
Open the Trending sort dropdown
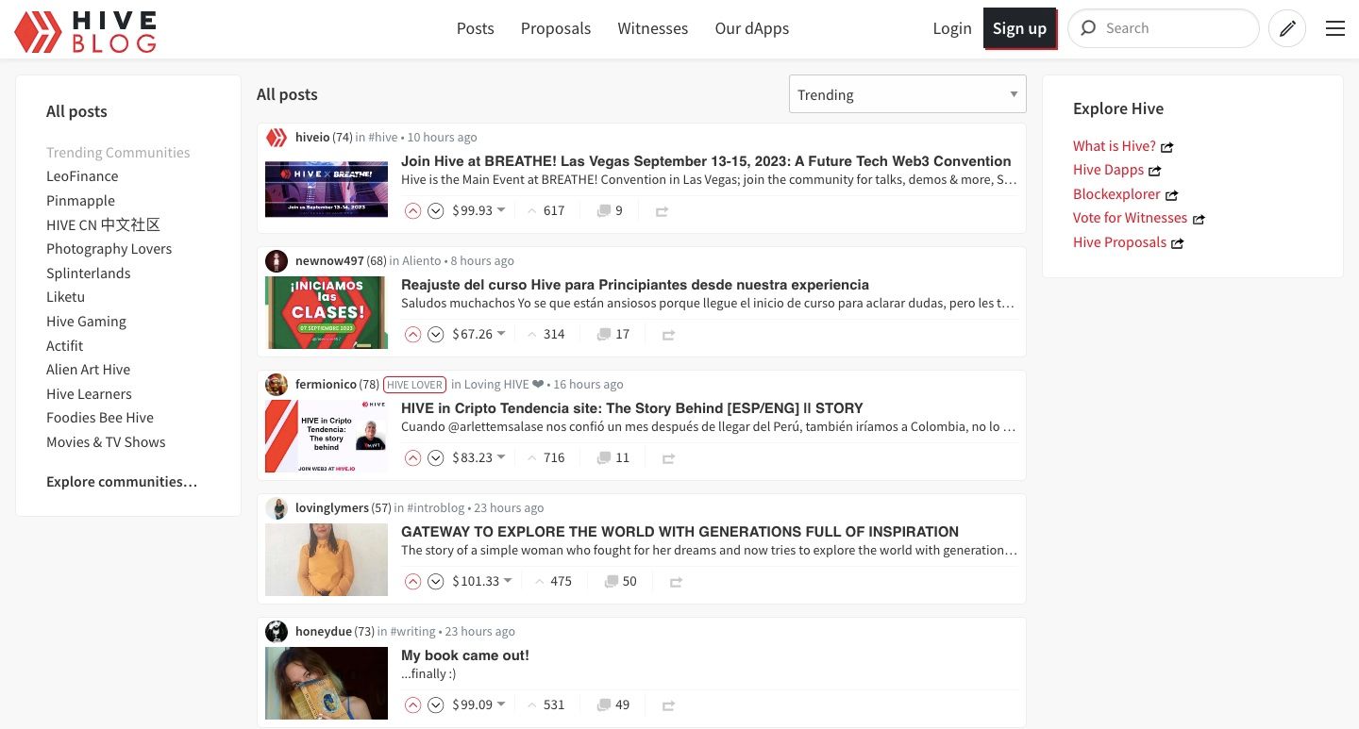coord(907,94)
